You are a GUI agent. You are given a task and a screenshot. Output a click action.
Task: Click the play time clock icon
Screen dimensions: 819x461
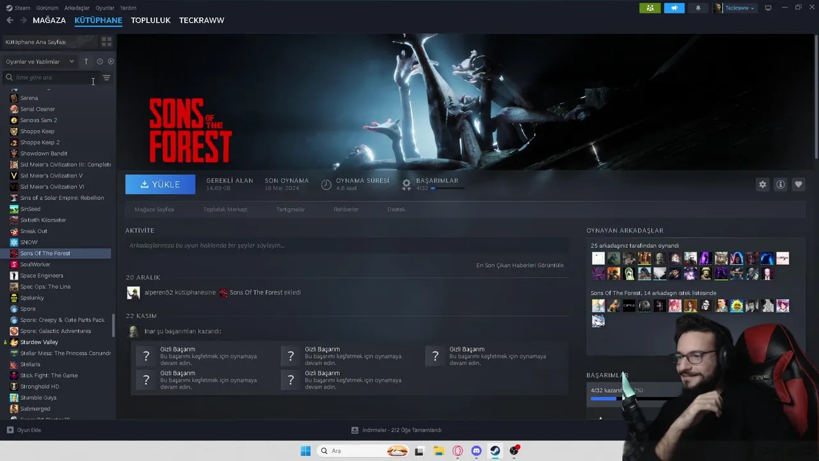click(x=326, y=184)
